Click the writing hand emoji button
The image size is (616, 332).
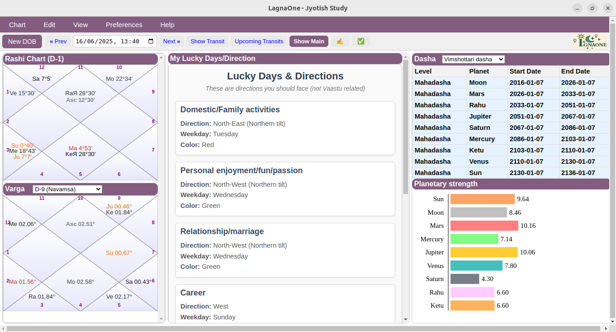340,41
